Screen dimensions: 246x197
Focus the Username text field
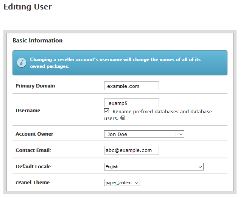click(131, 103)
